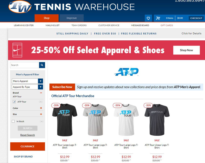Viewport: 205px width, 163px height.
Task: Collapse the Brand filter minus icon
Action: (x=41, y=93)
